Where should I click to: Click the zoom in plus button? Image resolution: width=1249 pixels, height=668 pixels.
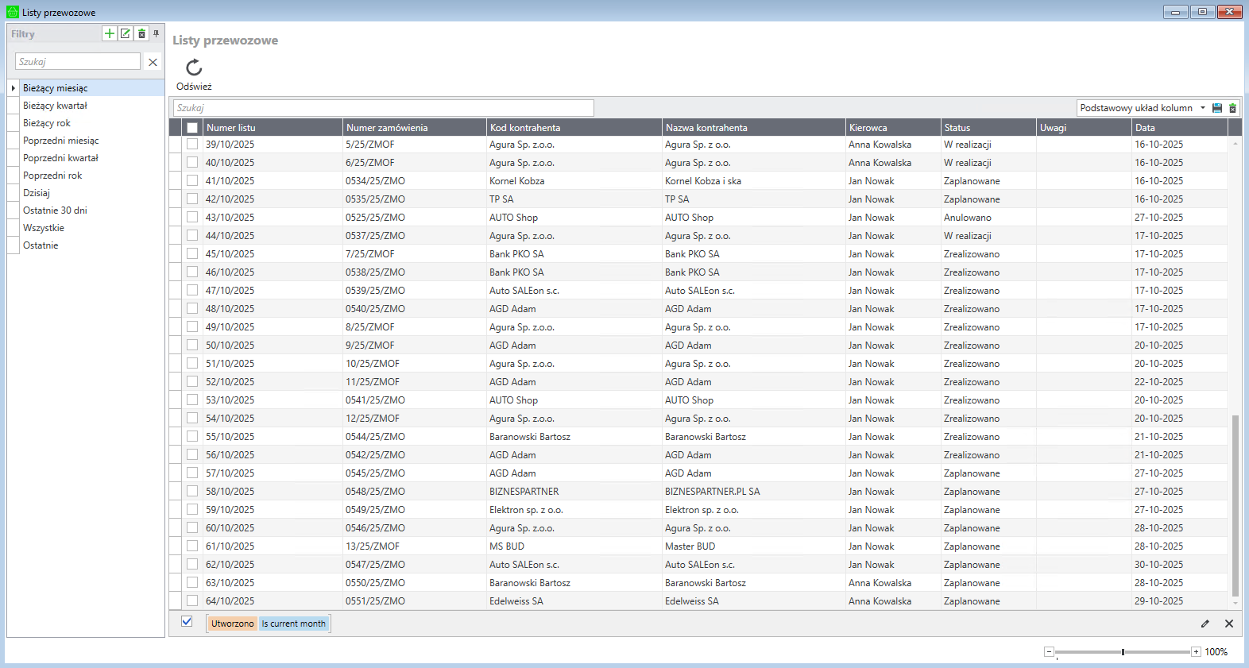click(1196, 652)
